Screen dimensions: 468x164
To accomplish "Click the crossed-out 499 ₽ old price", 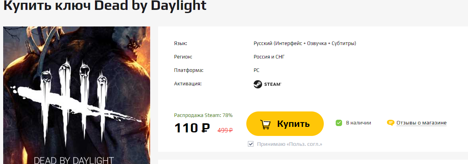I will point(225,130).
